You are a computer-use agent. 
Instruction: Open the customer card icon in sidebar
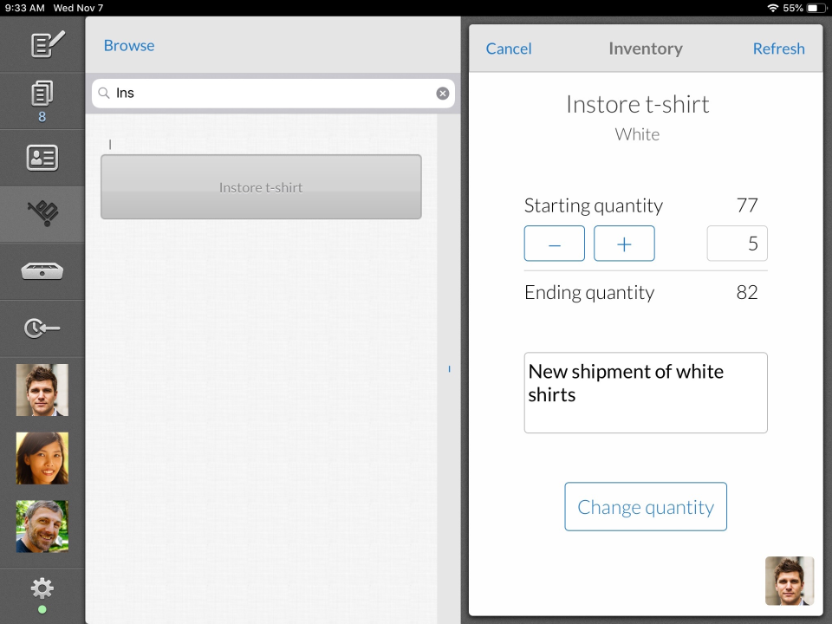pos(42,158)
